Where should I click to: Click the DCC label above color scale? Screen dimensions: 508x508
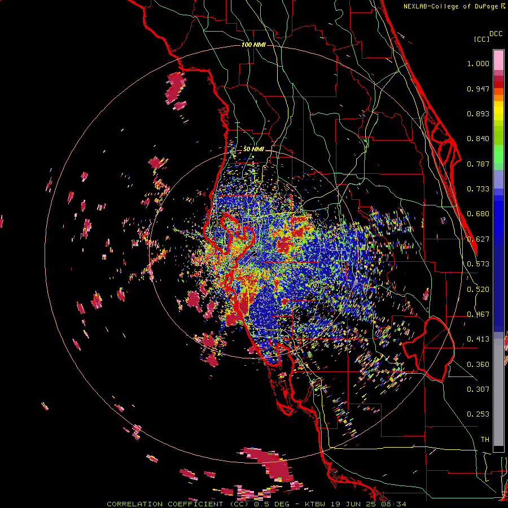tap(496, 34)
